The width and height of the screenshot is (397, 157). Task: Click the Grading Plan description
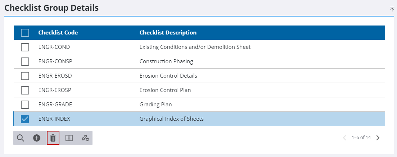tap(155, 105)
